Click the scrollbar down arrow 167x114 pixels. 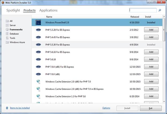(164, 101)
